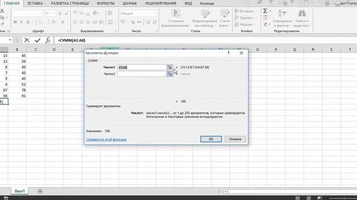Increase font size with larger A icon
This screenshot has width=357, height=200.
(x=60, y=13)
